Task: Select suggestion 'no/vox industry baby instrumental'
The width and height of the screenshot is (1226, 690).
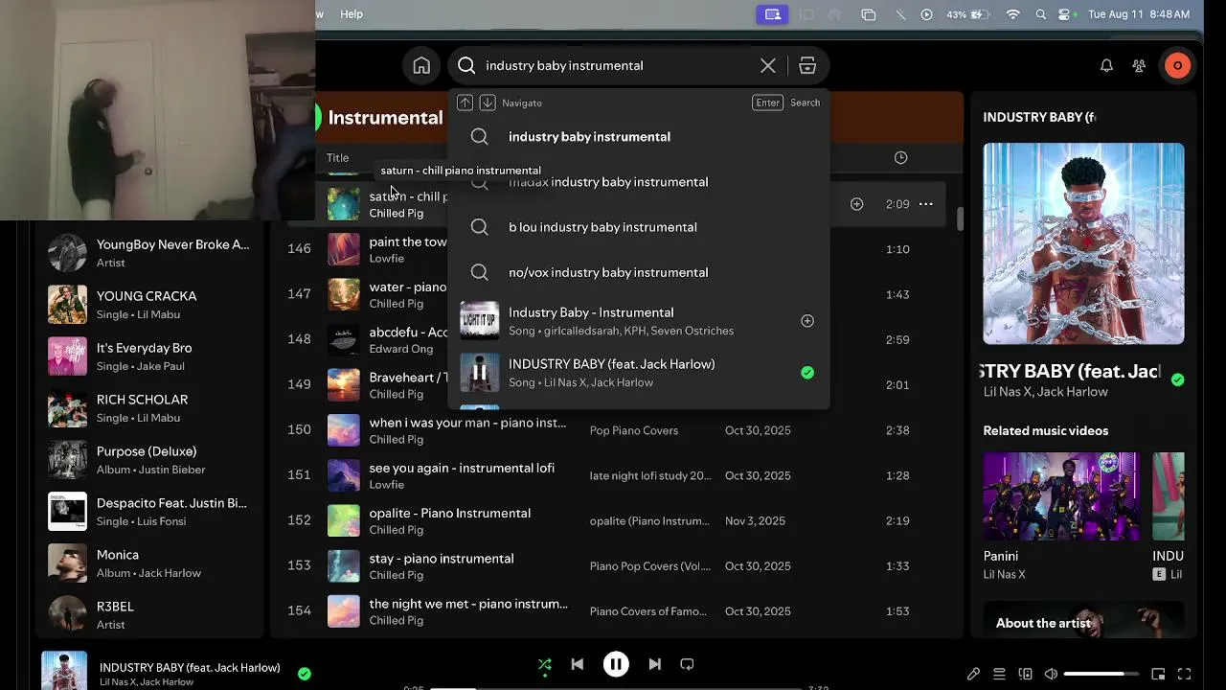Action: pos(638,272)
